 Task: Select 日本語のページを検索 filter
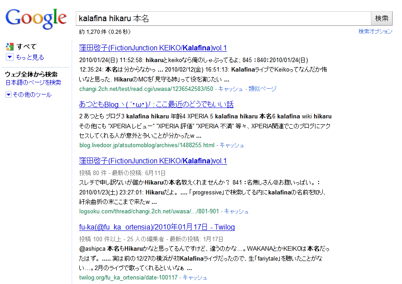(x=33, y=82)
